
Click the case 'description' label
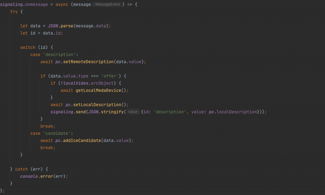click(54, 55)
